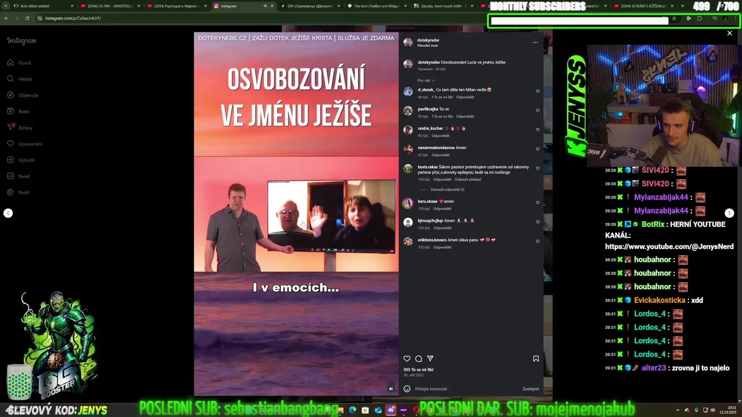Like d_slezak_ comment
Viewport: 742px width, 417px height.
537,91
